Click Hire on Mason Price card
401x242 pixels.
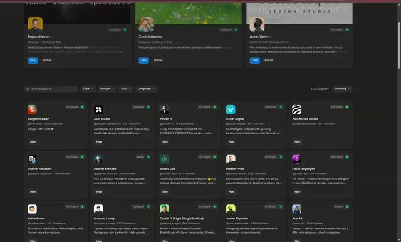231,192
